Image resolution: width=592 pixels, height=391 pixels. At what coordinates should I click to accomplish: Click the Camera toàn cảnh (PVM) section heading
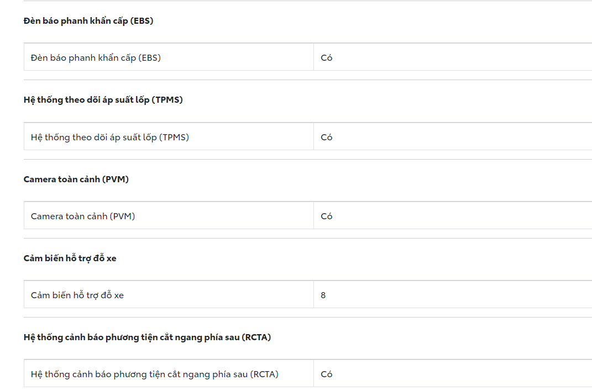tap(76, 179)
